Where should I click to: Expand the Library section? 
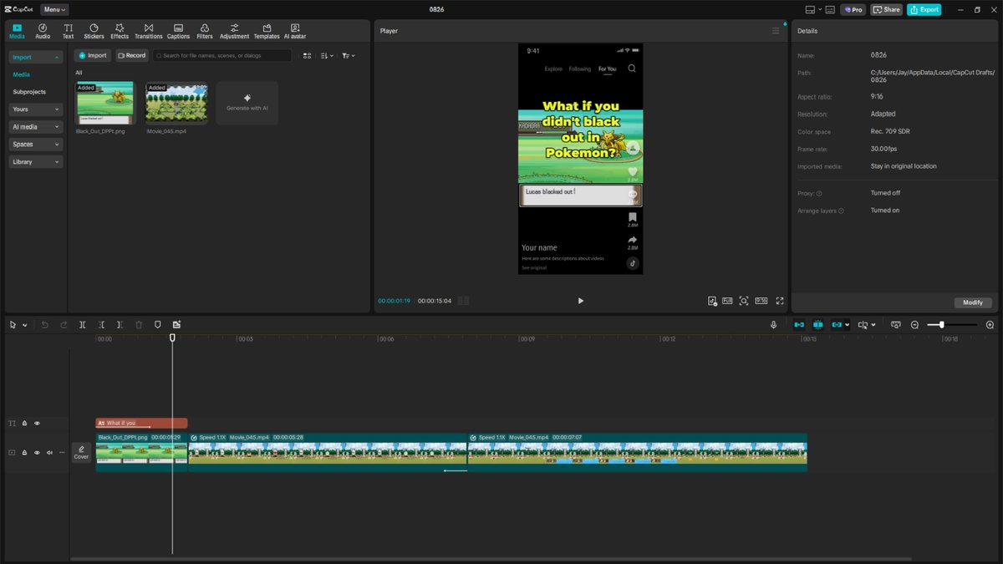[36, 162]
